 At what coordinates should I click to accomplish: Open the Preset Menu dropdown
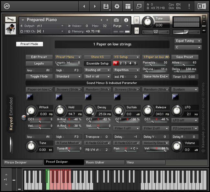point(68,57)
